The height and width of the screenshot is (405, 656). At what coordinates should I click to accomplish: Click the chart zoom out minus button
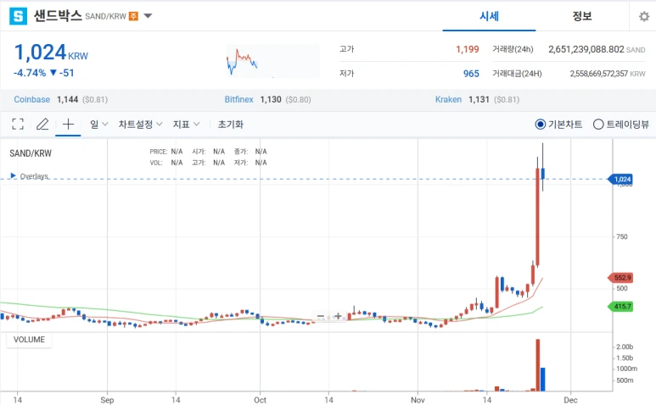pyautogui.click(x=321, y=317)
